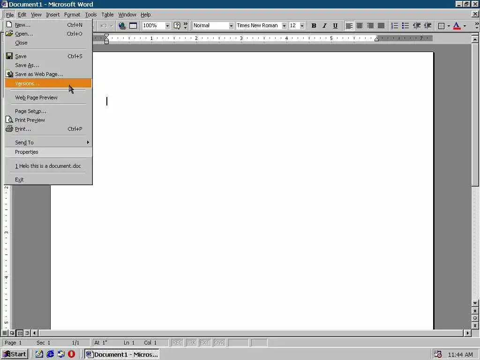
Task: Set Align Right paragraph alignment
Action: coord(370,26)
